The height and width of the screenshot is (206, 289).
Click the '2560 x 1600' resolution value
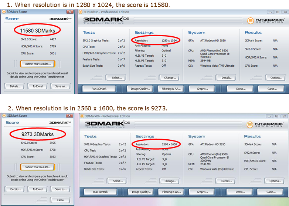coord(169,144)
